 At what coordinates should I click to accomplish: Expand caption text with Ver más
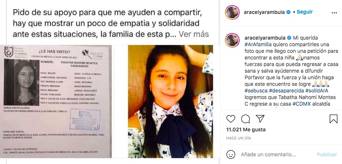(x=194, y=34)
